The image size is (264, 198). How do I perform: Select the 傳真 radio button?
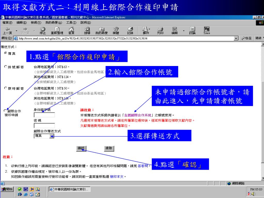pyautogui.click(x=6, y=53)
